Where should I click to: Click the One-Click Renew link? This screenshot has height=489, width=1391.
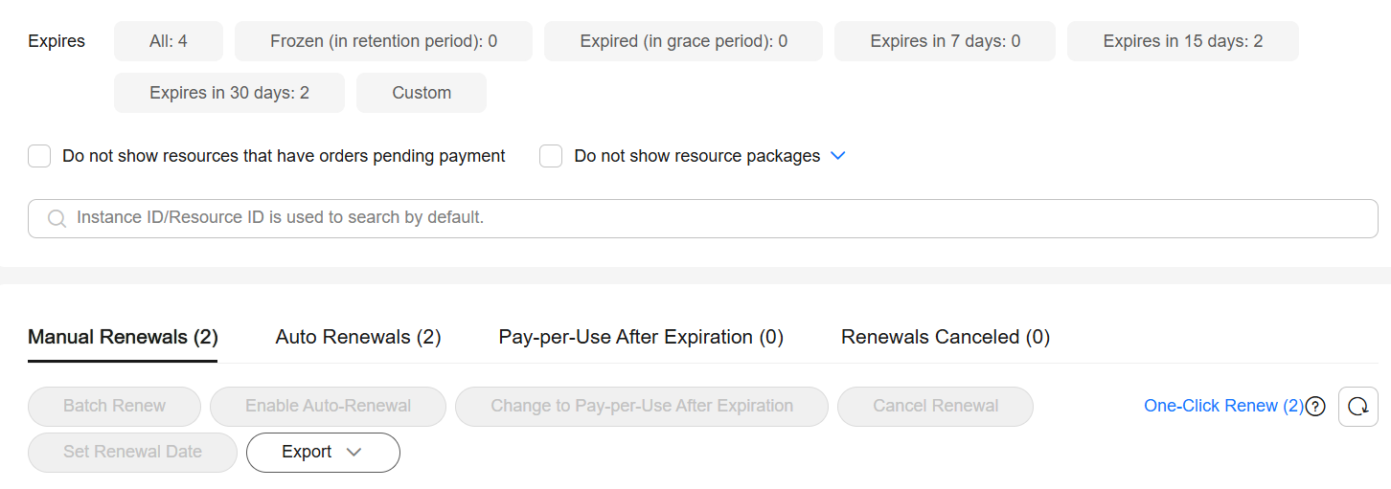point(1223,406)
